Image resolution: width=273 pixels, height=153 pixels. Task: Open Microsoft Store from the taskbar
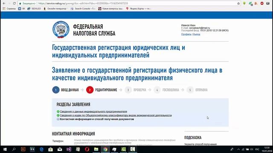[50, 149]
